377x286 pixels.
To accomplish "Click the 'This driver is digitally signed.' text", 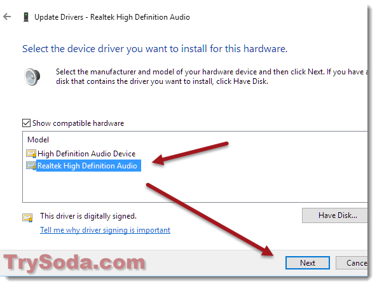I will (x=88, y=216).
